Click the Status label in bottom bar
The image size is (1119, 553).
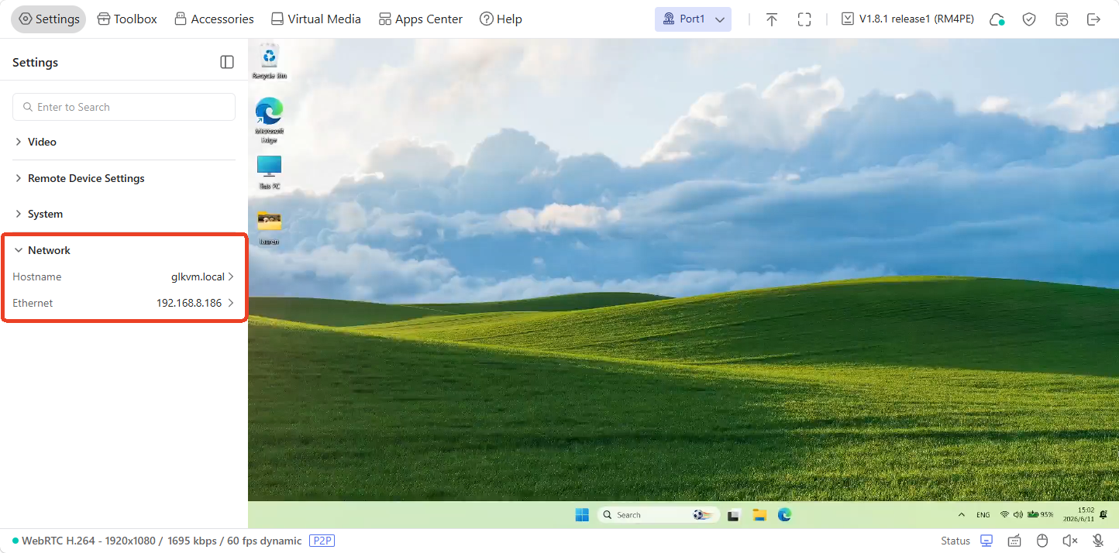pyautogui.click(x=955, y=541)
